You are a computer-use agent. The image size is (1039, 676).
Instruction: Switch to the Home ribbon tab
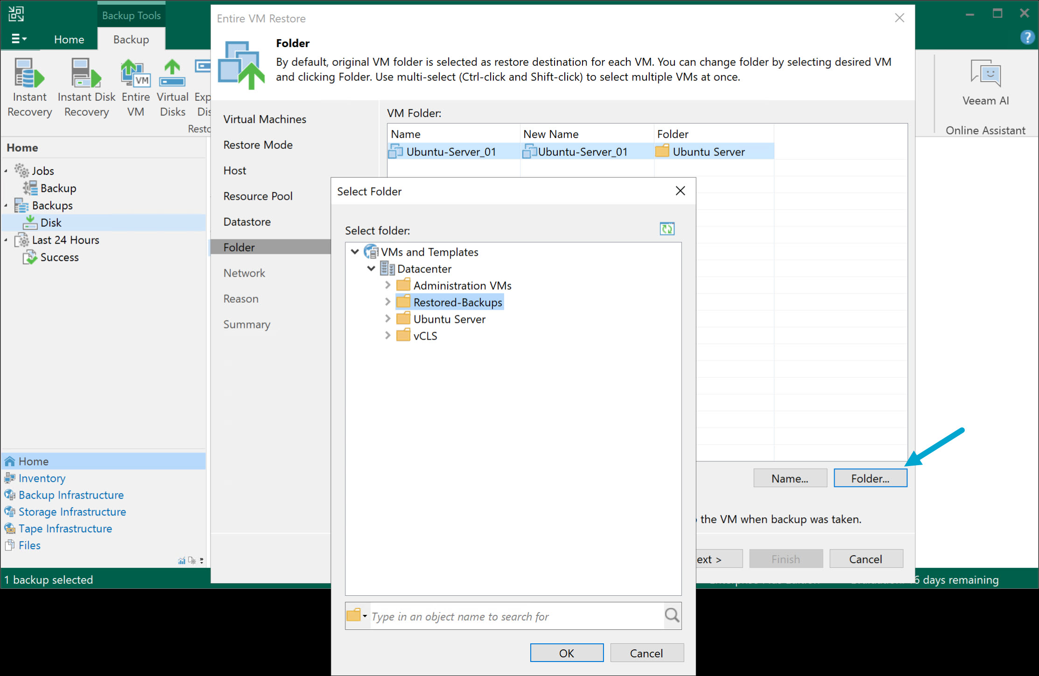69,39
